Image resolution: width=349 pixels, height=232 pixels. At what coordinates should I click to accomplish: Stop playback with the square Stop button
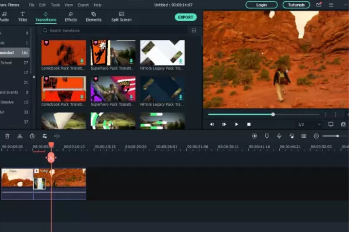pos(249,124)
